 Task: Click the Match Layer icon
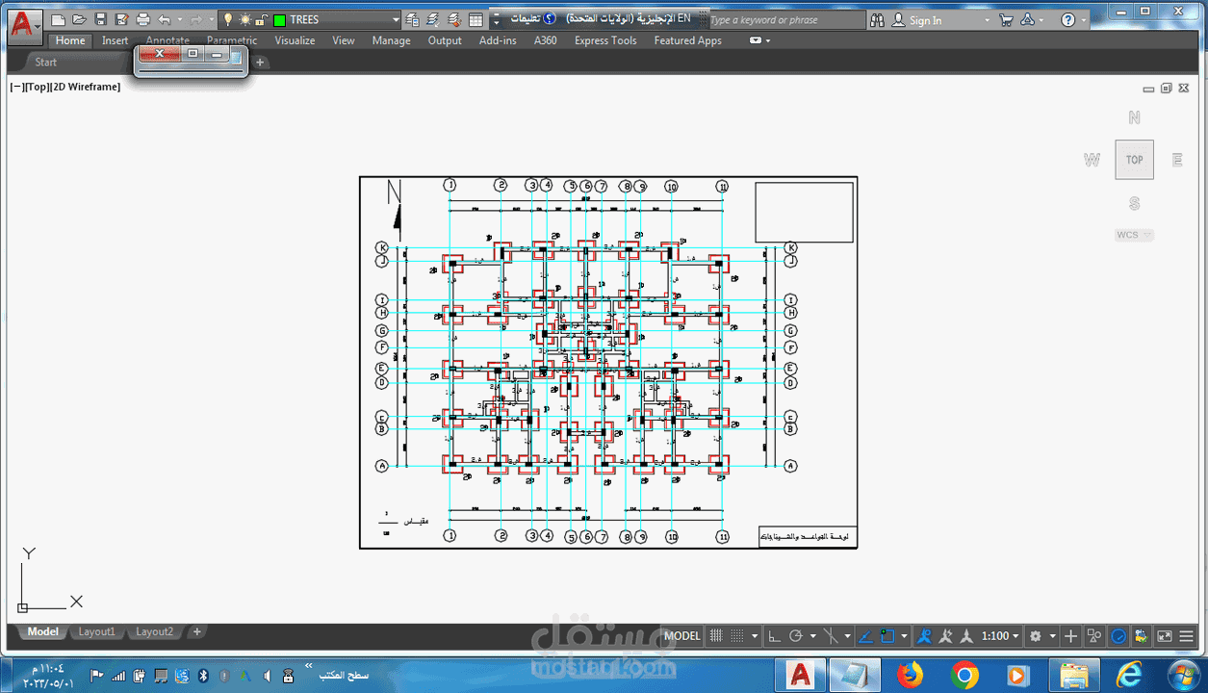pyautogui.click(x=454, y=19)
